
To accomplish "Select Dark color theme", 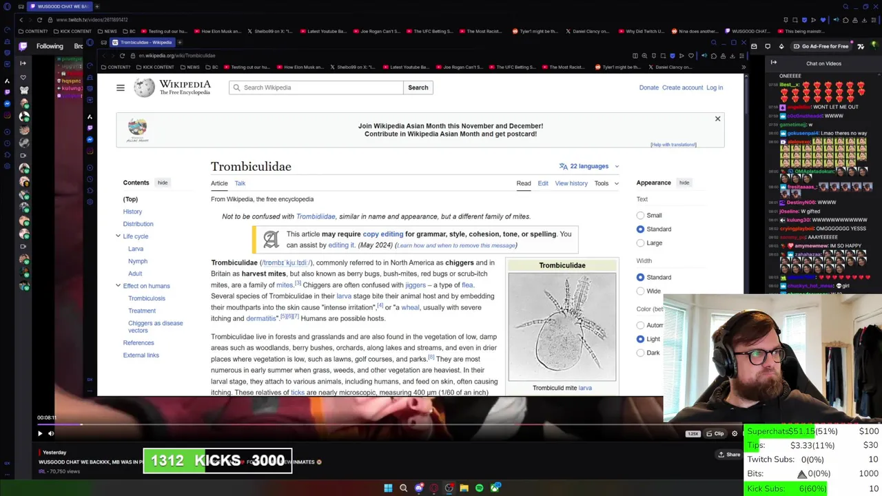I will tap(640, 353).
